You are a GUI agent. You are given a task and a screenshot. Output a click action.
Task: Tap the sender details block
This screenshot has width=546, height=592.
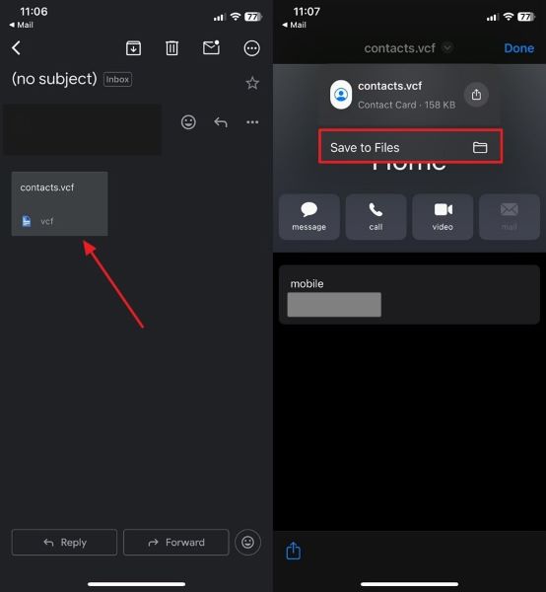pos(83,129)
